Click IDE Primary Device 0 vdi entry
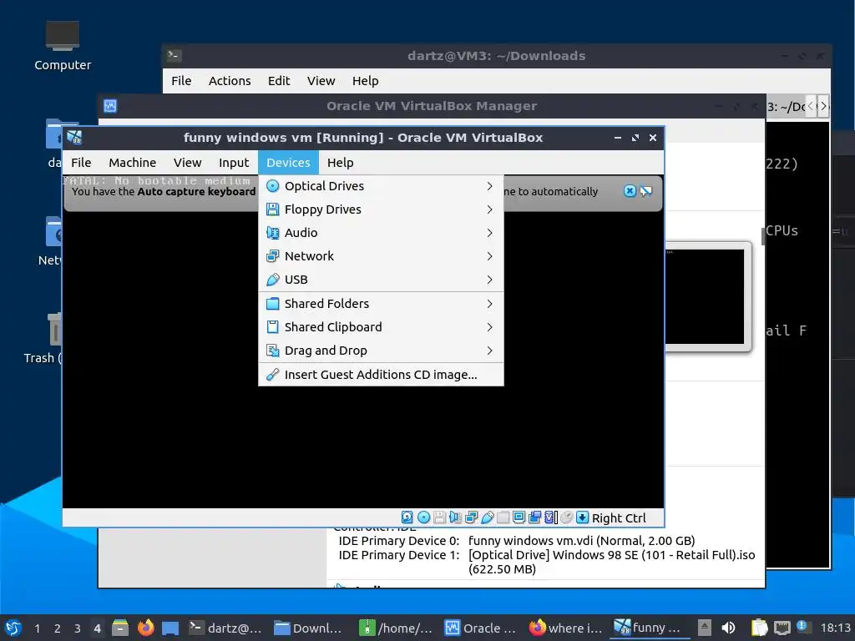 581,541
